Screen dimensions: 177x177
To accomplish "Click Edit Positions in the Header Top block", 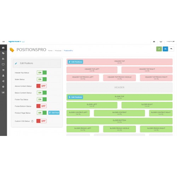I will pos(75,62).
